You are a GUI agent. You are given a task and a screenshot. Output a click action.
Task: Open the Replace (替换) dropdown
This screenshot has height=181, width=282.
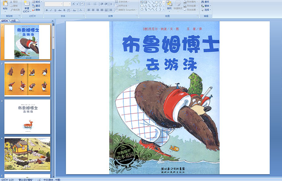(206, 6)
